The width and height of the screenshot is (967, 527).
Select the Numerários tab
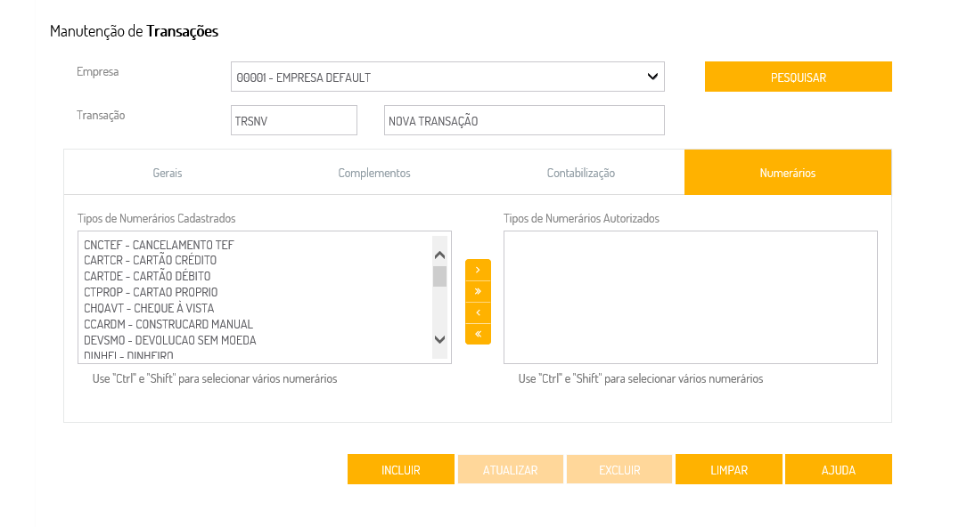click(x=788, y=173)
